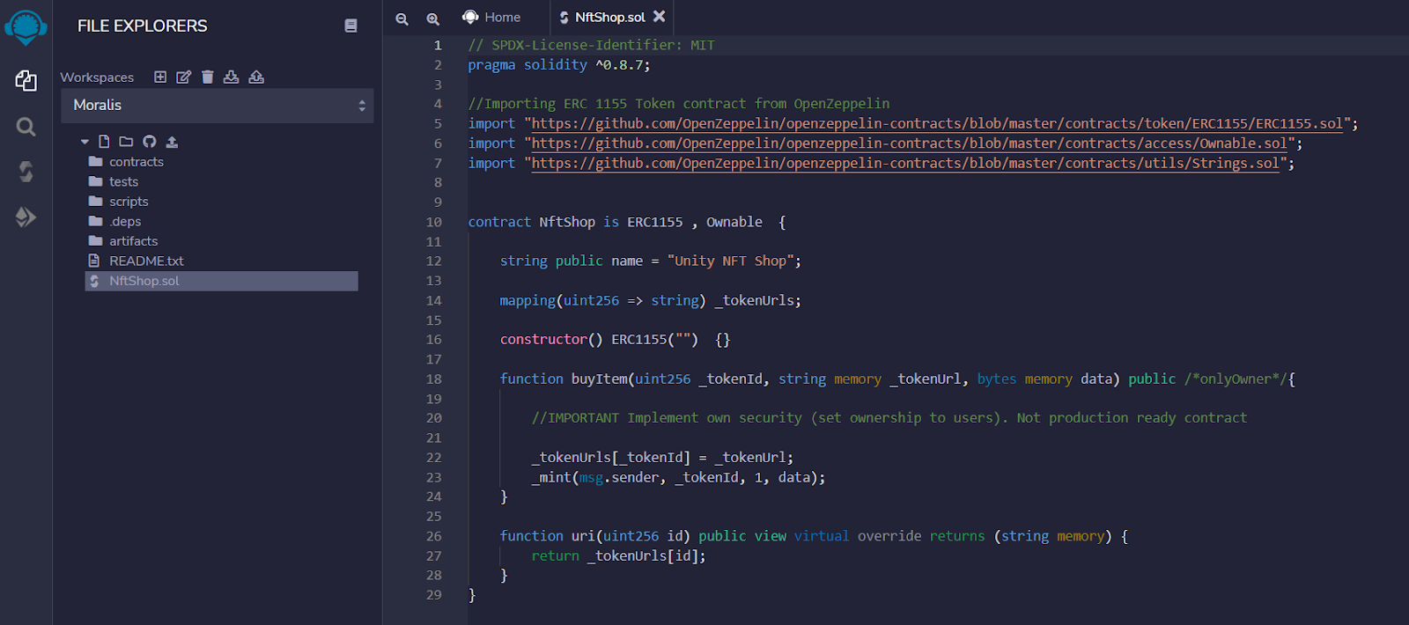The height and width of the screenshot is (625, 1409).
Task: Click the _mint(msg.sender call line
Action: coord(678,477)
